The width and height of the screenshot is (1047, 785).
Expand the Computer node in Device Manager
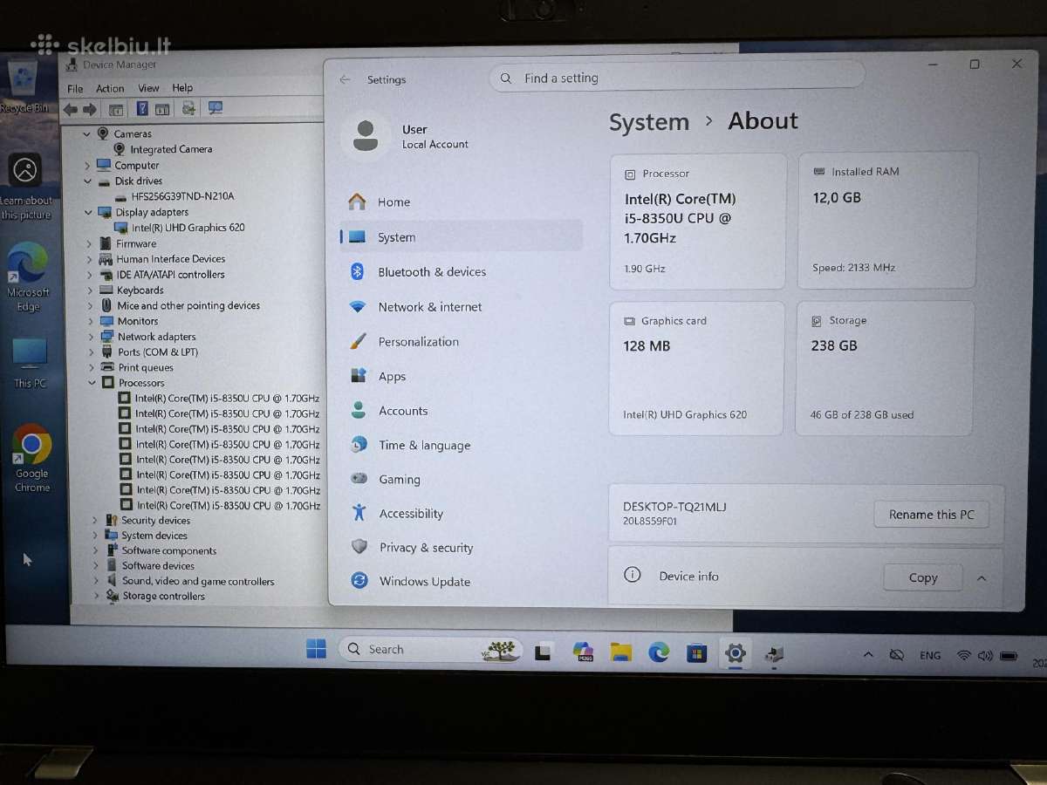pyautogui.click(x=87, y=166)
